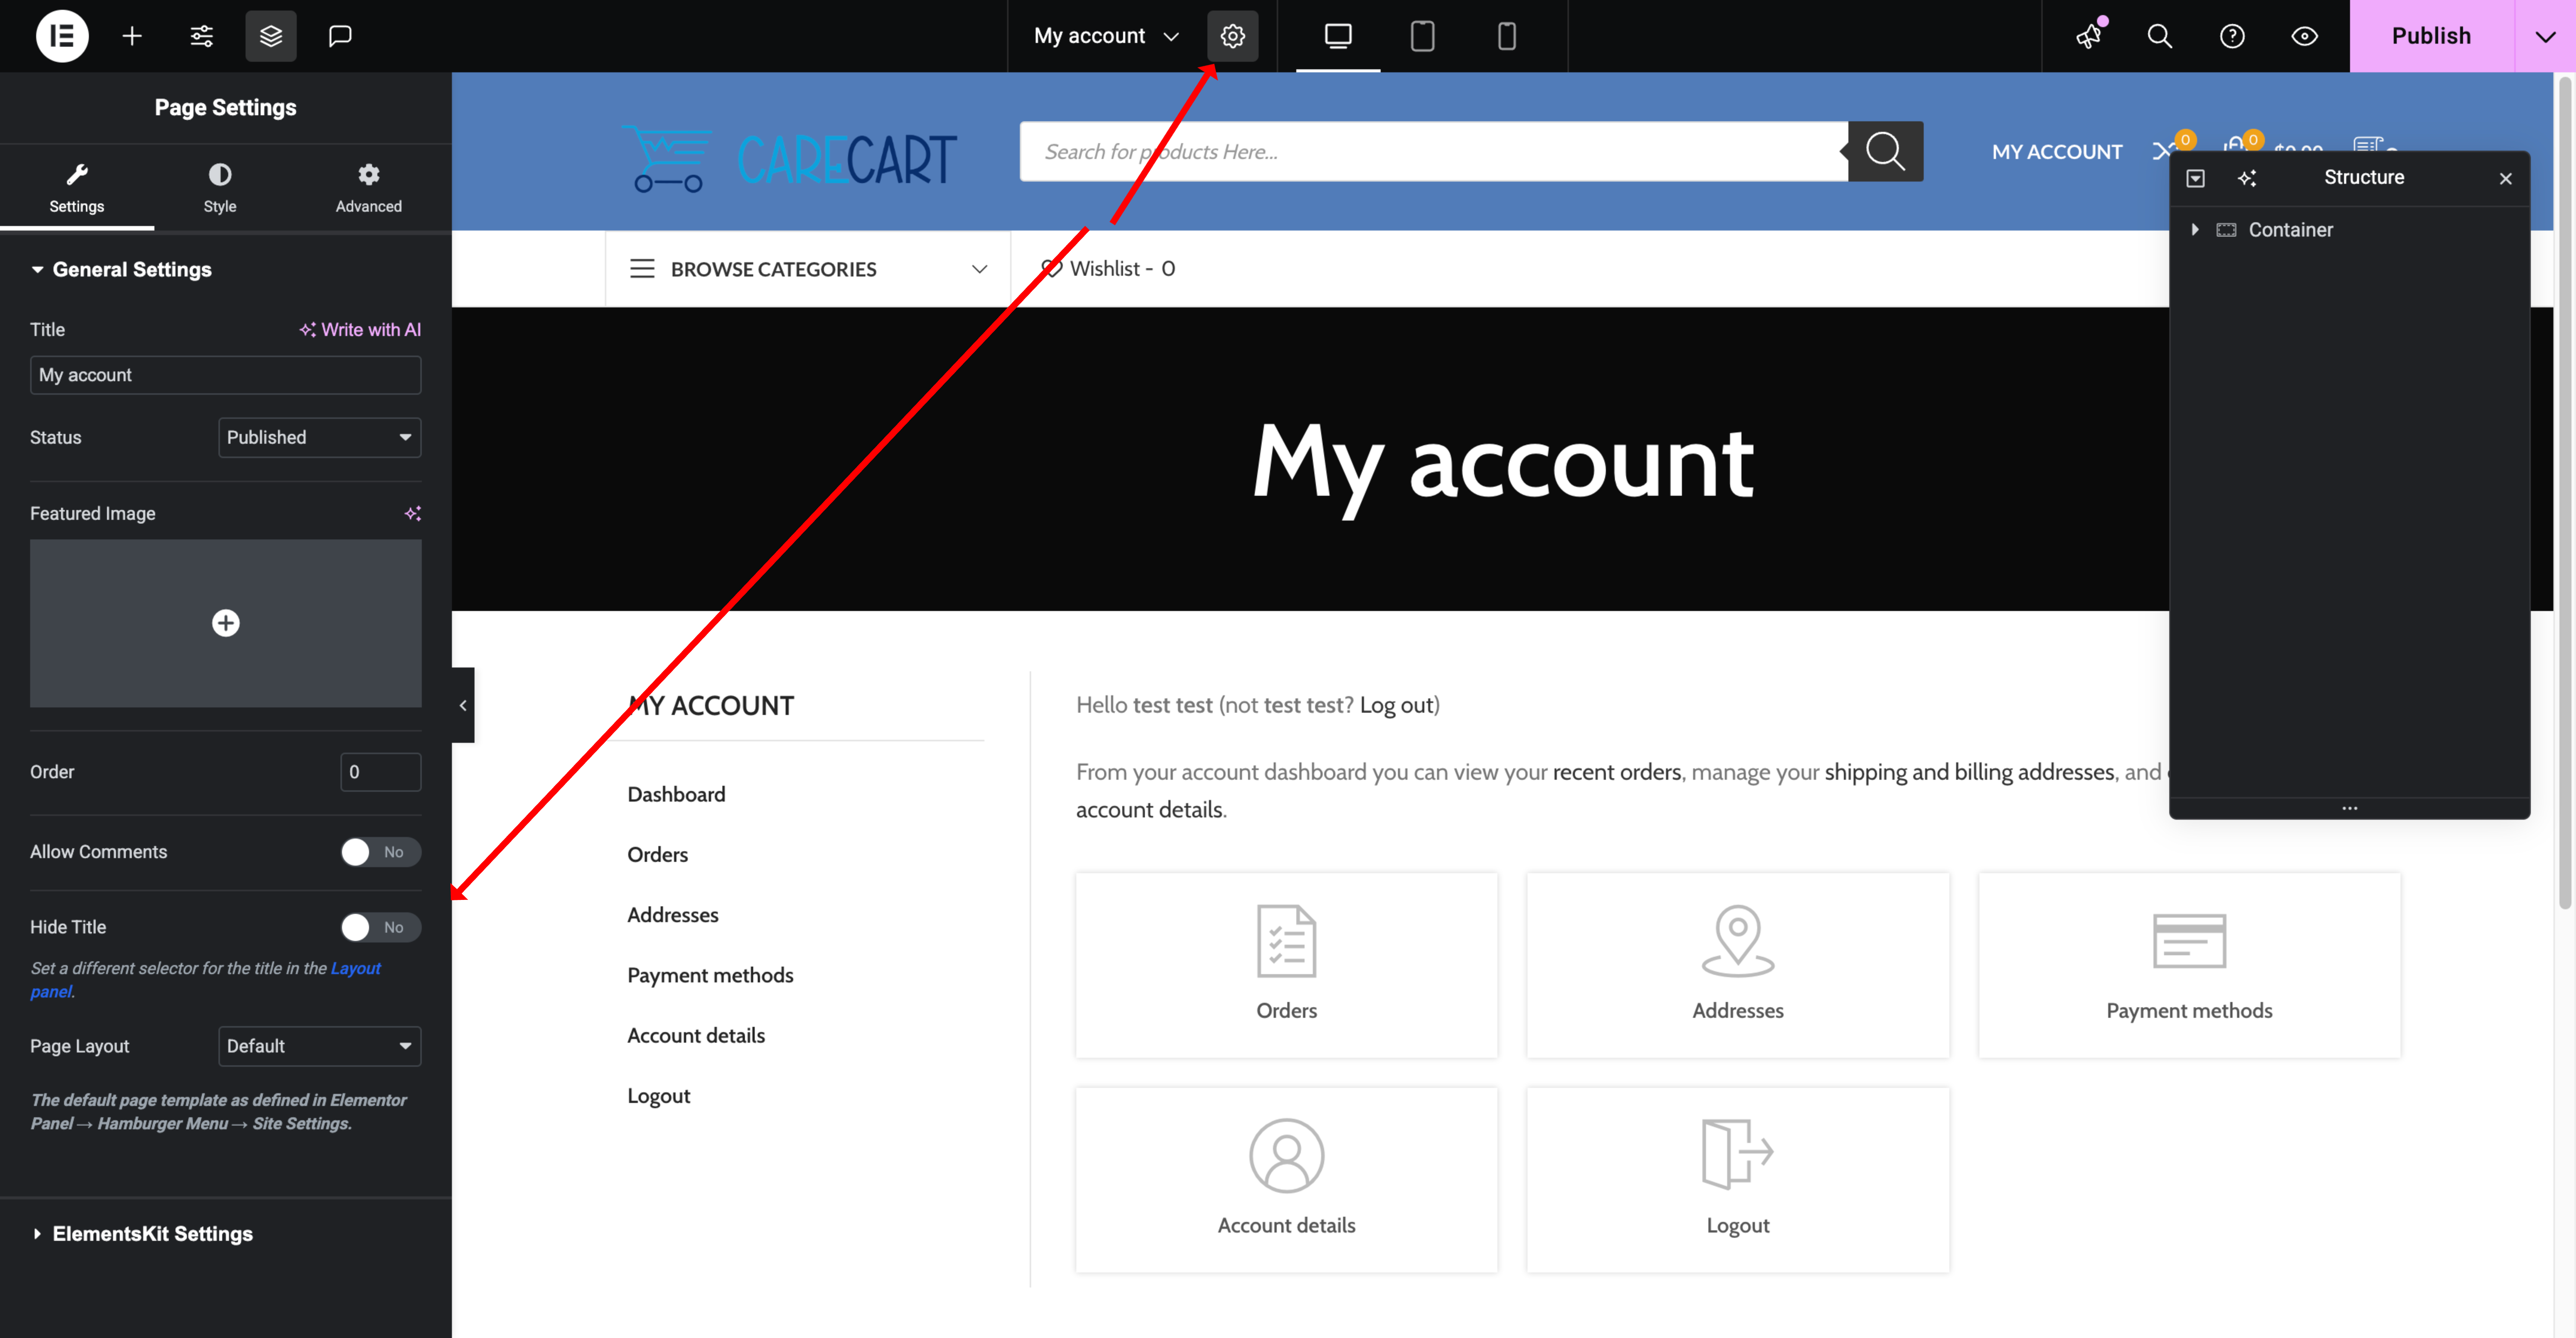Add featured image with plus icon
The width and height of the screenshot is (2576, 1338).
coord(226,623)
